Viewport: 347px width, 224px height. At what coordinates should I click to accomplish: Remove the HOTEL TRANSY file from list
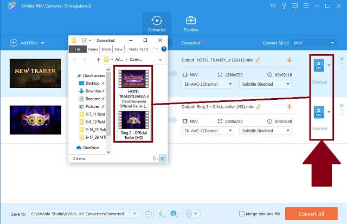click(x=342, y=59)
